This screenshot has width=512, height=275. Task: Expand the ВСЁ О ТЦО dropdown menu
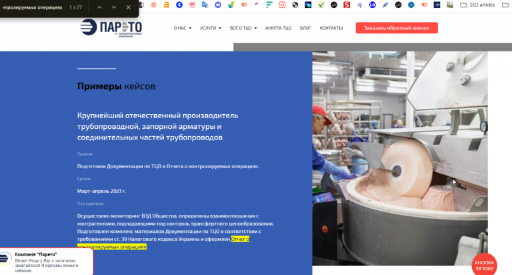pos(243,28)
